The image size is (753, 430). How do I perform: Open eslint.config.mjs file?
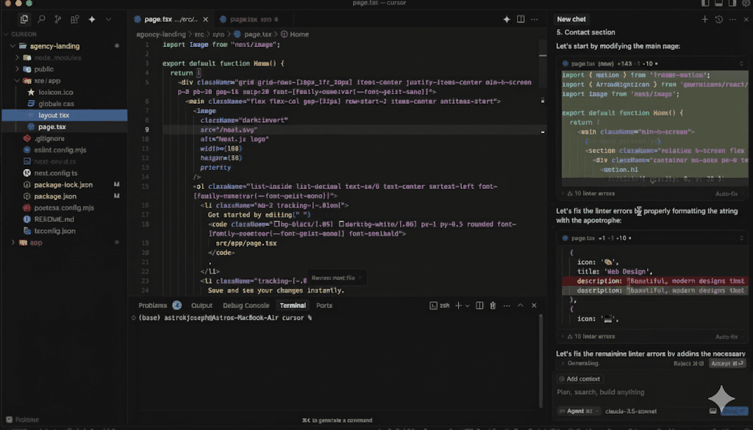tap(60, 150)
